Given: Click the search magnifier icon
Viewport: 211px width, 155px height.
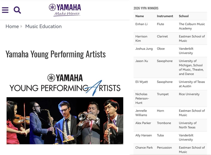Looking at the screenshot, I should [x=17, y=10].
